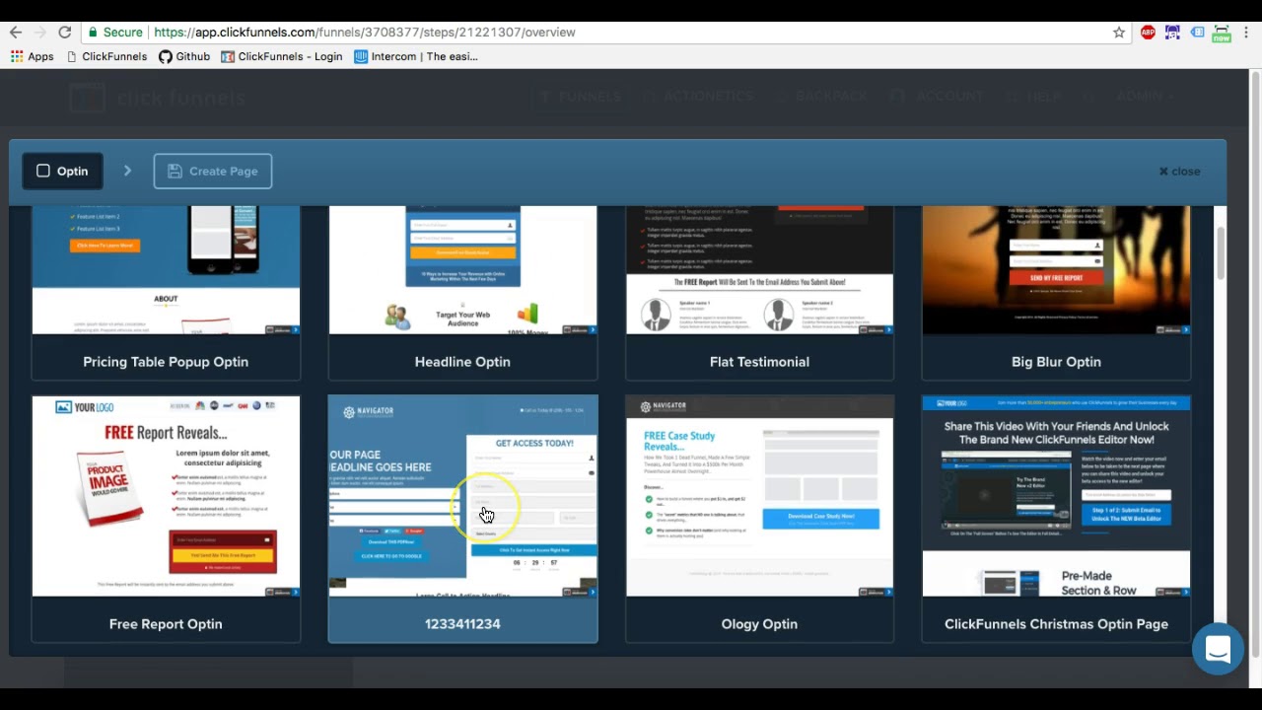The width and height of the screenshot is (1262, 710).
Task: Click the address bar URL
Action: [365, 33]
